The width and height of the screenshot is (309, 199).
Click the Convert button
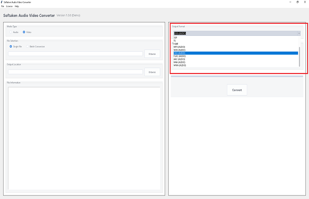point(237,90)
